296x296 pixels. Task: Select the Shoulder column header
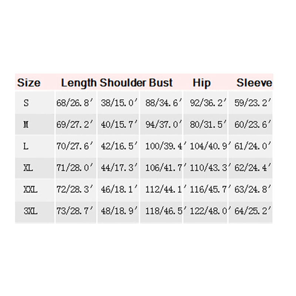pyautogui.click(x=123, y=83)
